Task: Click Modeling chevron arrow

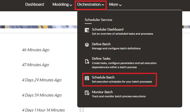Action: coord(71,5)
